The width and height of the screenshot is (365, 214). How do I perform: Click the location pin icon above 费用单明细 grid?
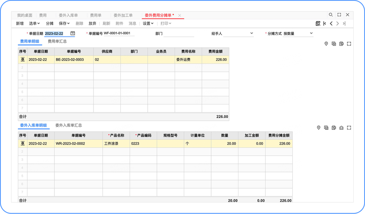(326, 44)
